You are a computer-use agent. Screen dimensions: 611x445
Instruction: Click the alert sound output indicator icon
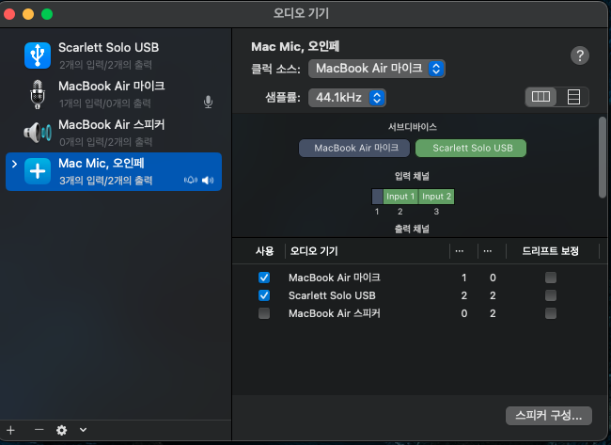pos(191,180)
